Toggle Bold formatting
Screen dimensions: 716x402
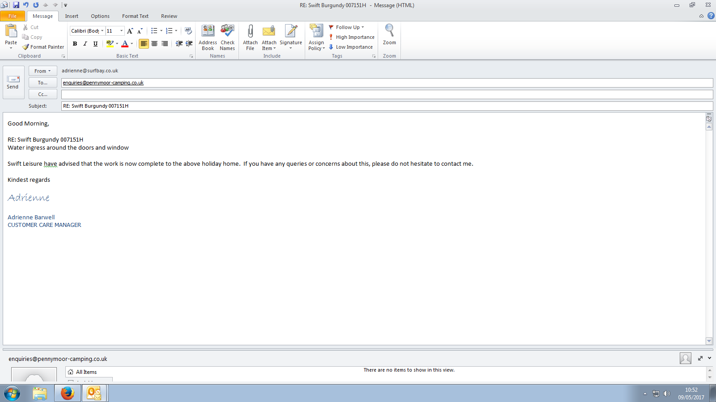click(75, 43)
